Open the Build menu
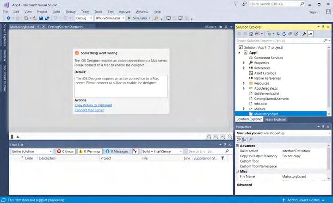This screenshot has height=203, width=333. (x=56, y=12)
